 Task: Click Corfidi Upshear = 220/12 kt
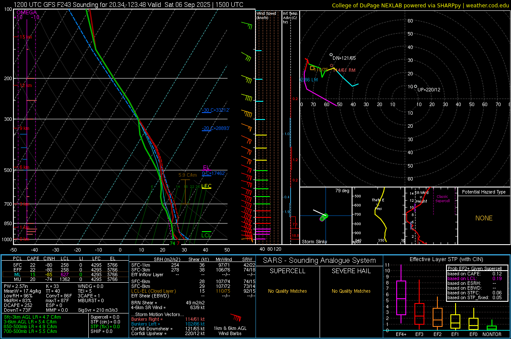point(168,333)
